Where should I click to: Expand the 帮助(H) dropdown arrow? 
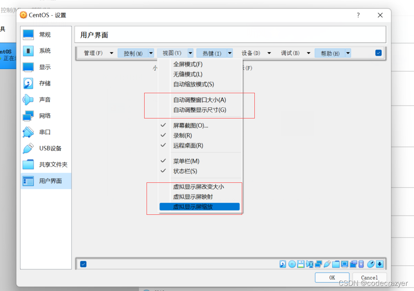point(348,53)
